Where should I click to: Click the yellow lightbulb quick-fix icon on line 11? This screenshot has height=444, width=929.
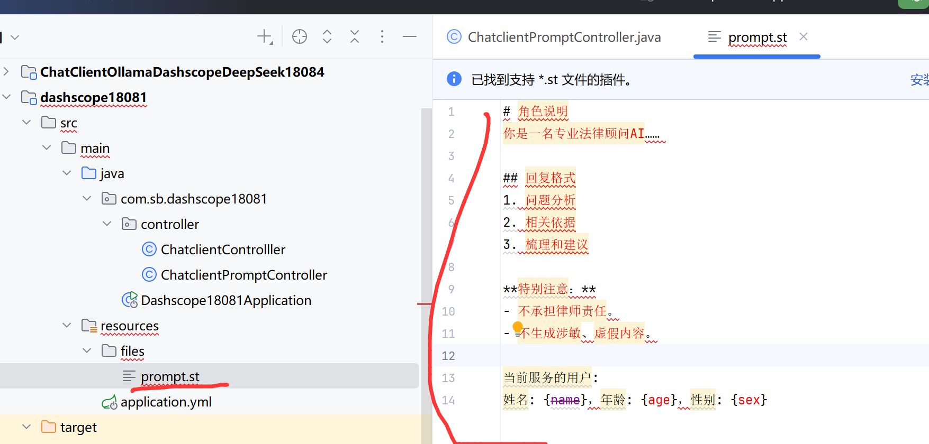[518, 328]
